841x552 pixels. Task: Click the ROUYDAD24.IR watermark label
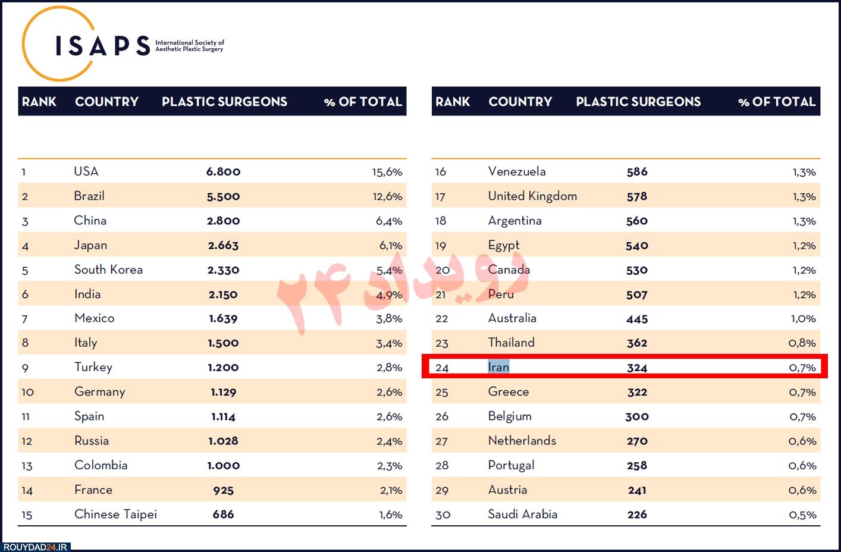(36, 547)
